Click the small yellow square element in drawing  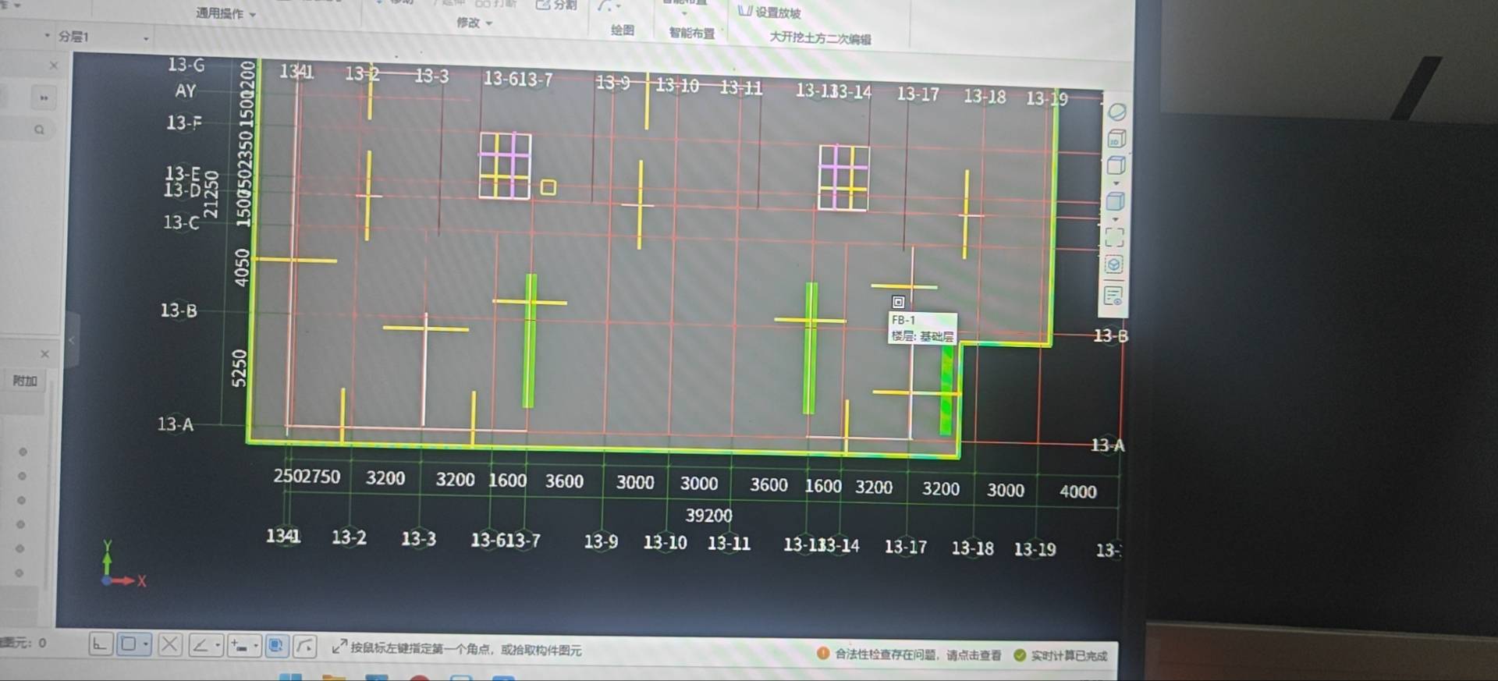point(548,187)
